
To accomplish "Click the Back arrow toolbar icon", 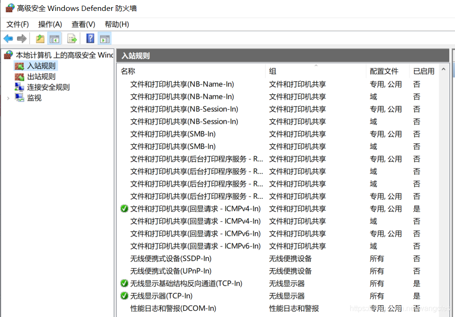I will (x=8, y=38).
